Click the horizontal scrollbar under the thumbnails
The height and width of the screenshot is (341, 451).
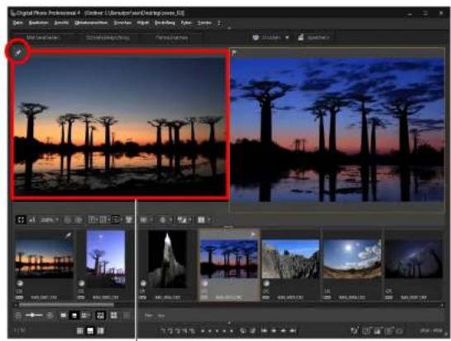pos(66,305)
